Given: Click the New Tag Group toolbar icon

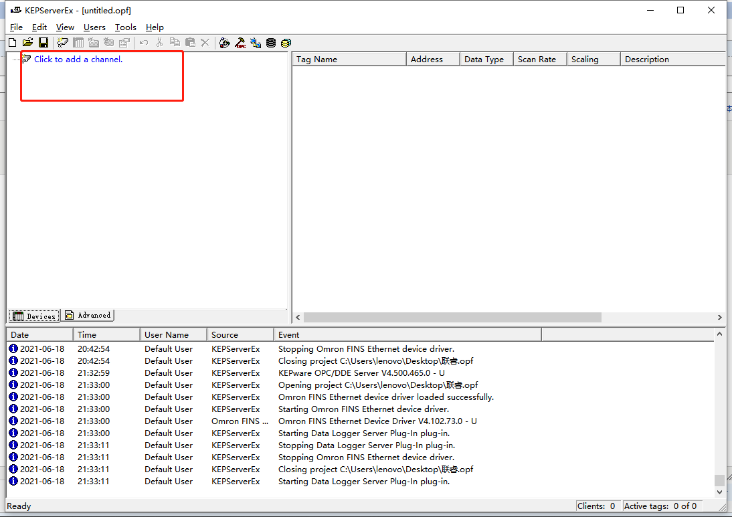Looking at the screenshot, I should [94, 43].
